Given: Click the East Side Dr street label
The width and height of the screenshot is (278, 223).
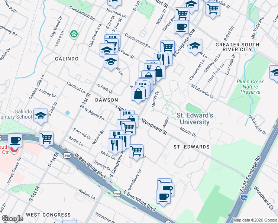Looking at the screenshot, I should coord(230,65).
